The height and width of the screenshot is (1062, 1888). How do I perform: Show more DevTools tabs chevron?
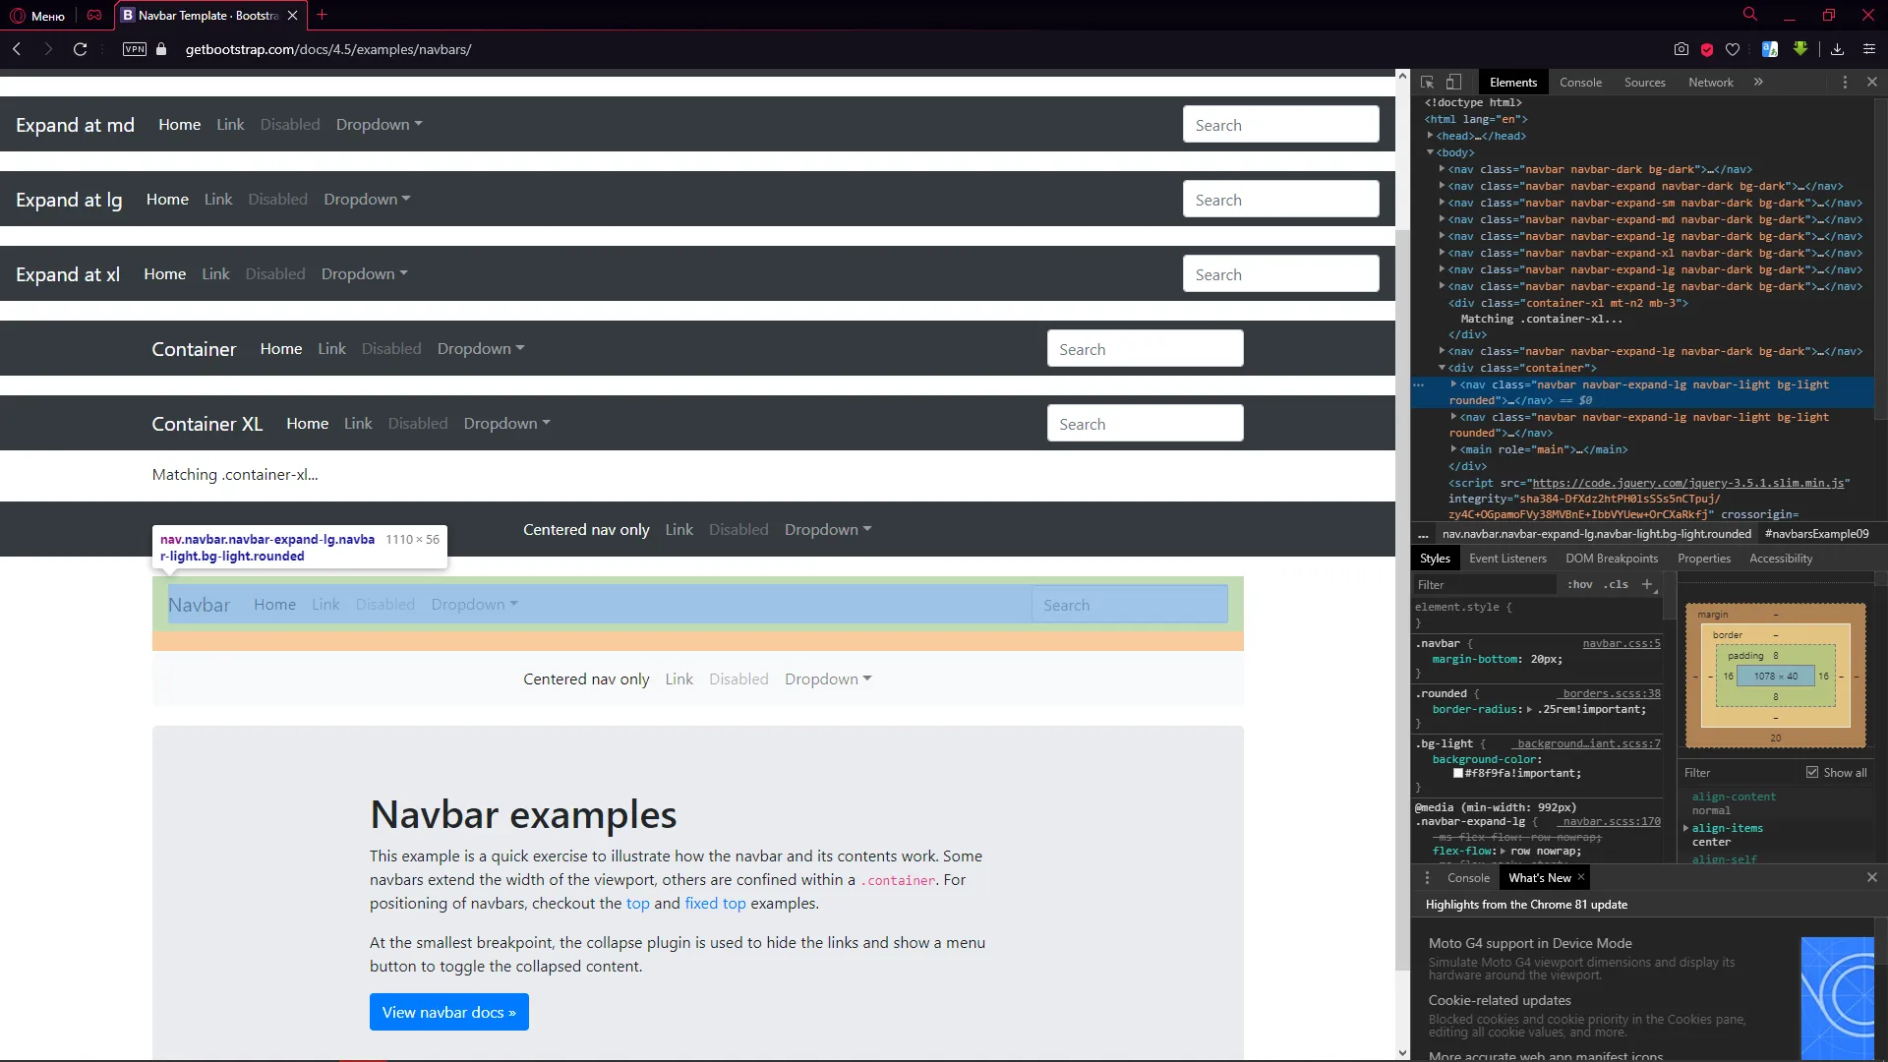(x=1758, y=83)
